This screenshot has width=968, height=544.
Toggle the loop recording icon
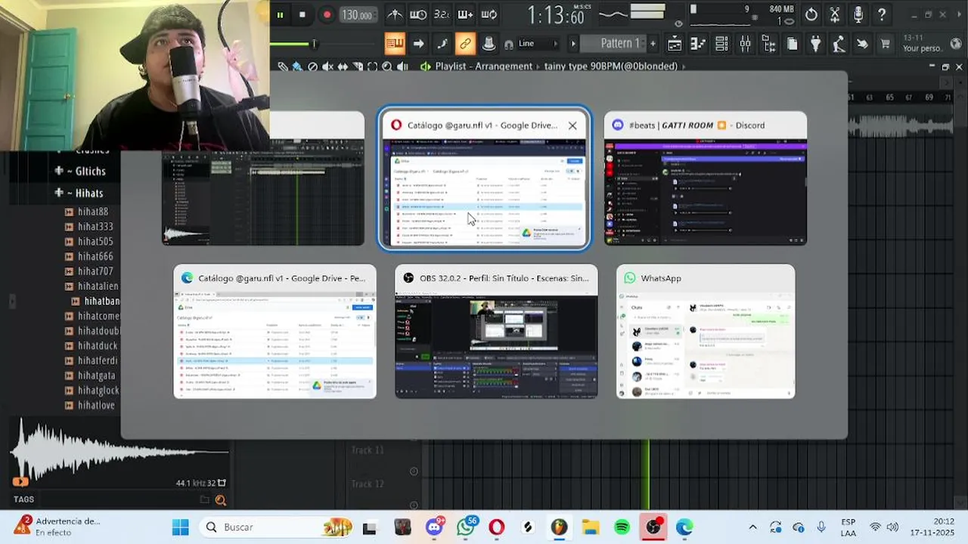point(489,14)
